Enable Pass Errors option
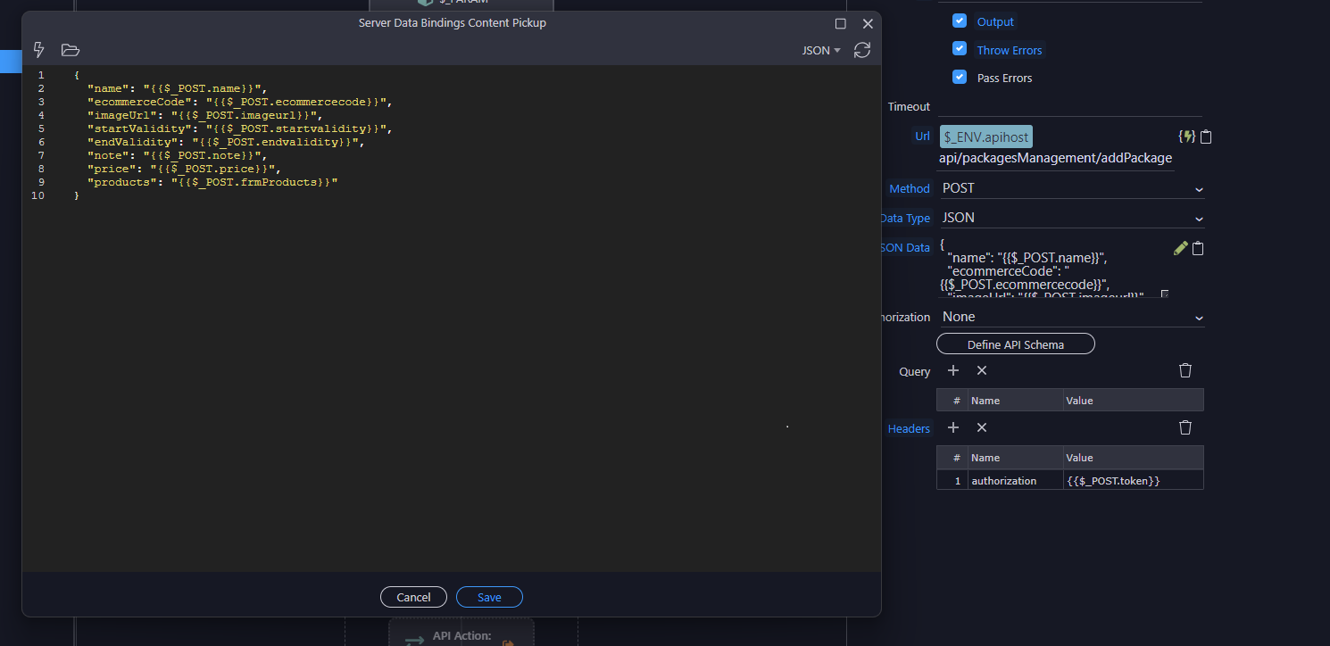Viewport: 1330px width, 646px height. pos(959,77)
